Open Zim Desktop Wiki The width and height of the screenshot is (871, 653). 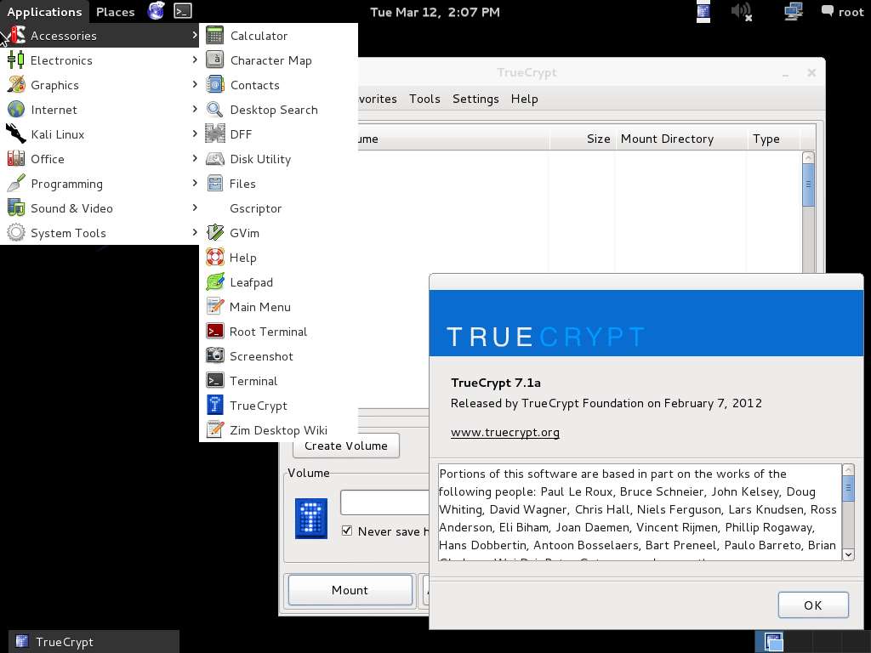(x=272, y=430)
